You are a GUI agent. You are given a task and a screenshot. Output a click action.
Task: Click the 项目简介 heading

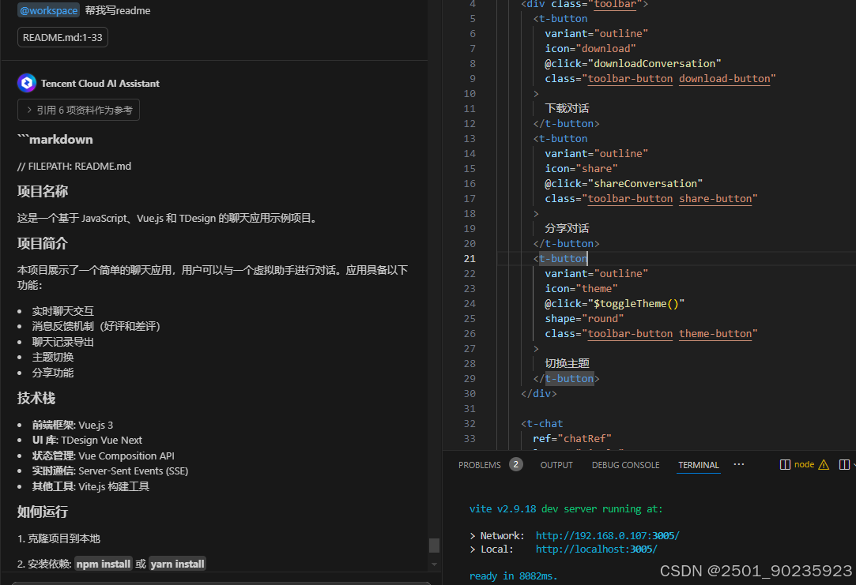(43, 243)
